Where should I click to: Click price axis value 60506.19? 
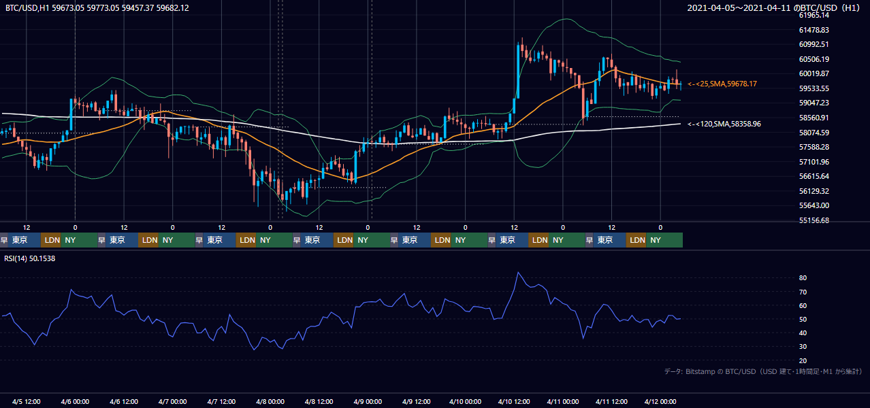tap(813, 59)
